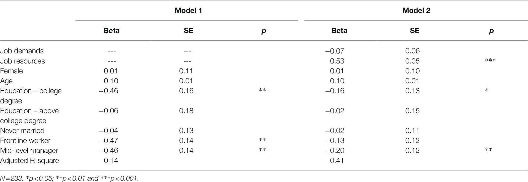Image resolution: width=528 pixels, height=182 pixels.
Task: Select the Job demands row label
Action: pos(22,51)
